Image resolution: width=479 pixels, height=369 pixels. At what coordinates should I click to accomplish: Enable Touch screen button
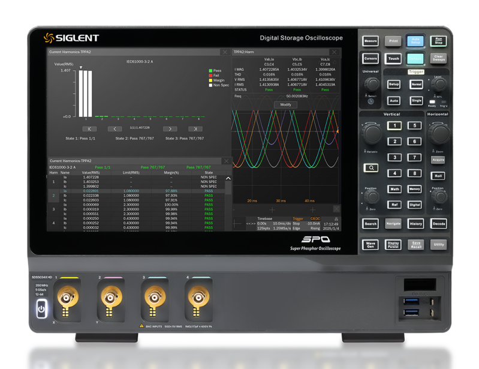tap(393, 59)
